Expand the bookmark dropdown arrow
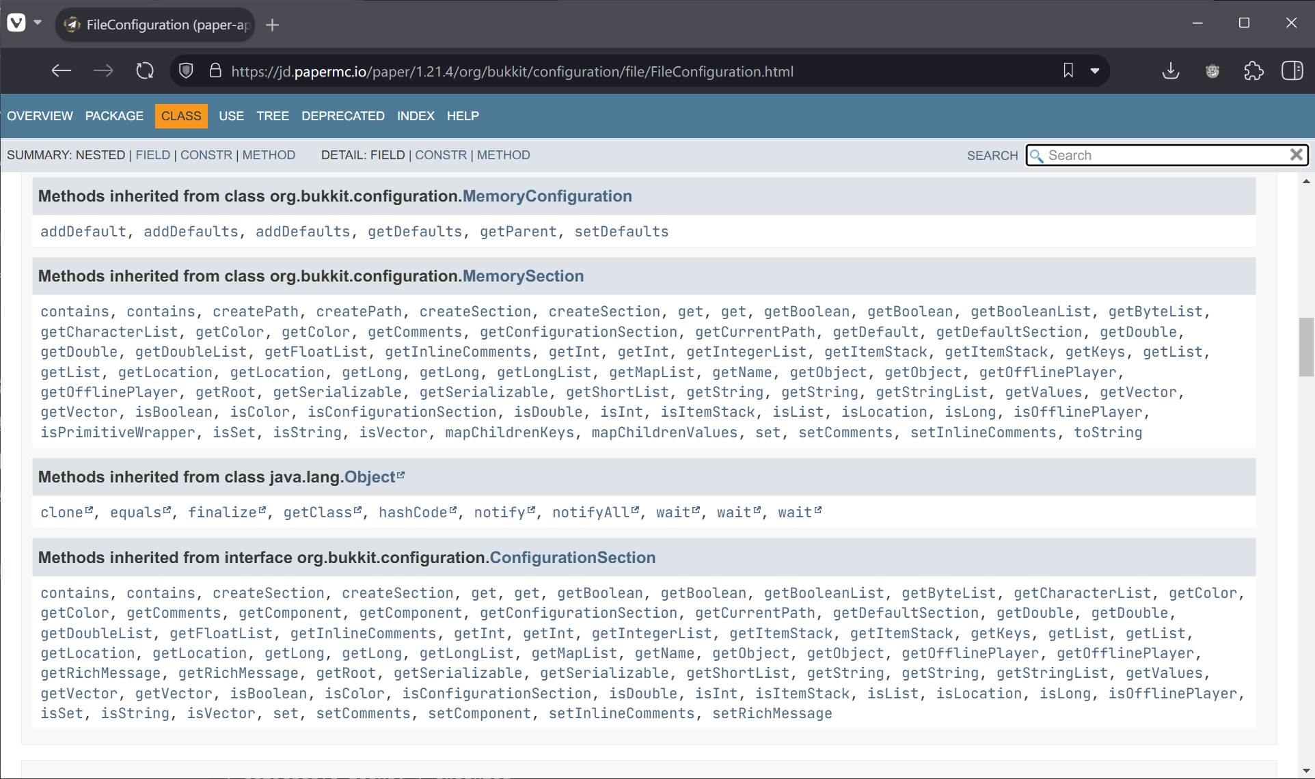The height and width of the screenshot is (779, 1315). pyautogui.click(x=1095, y=71)
